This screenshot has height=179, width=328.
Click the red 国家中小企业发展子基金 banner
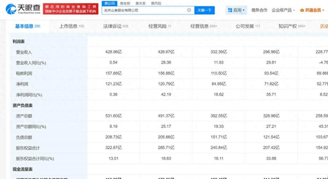click(70, 9)
